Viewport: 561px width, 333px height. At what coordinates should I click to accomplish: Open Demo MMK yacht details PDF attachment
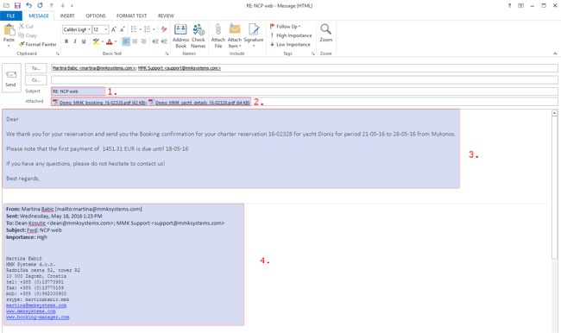[x=199, y=103]
